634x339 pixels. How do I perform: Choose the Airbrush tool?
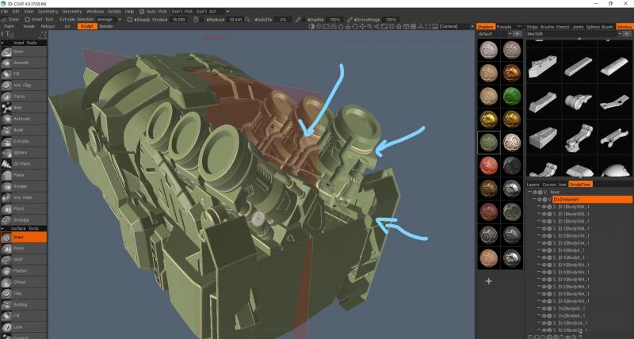(x=21, y=118)
